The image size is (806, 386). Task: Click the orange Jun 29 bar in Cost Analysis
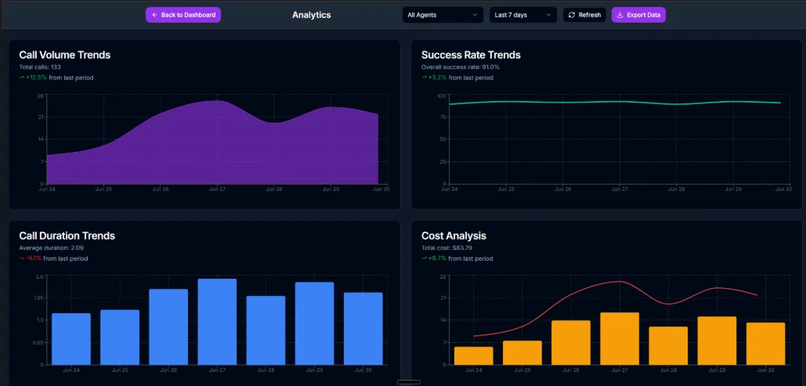click(x=717, y=341)
